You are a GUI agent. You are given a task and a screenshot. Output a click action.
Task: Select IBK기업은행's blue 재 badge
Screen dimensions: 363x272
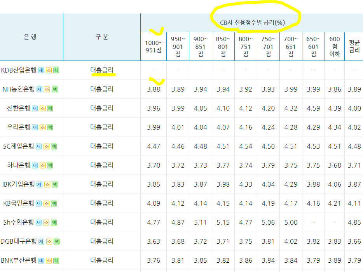point(39,184)
